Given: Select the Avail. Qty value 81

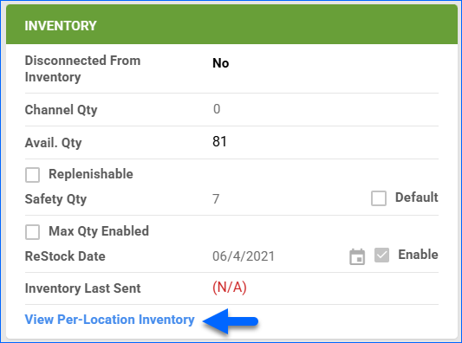Looking at the screenshot, I should point(219,141).
